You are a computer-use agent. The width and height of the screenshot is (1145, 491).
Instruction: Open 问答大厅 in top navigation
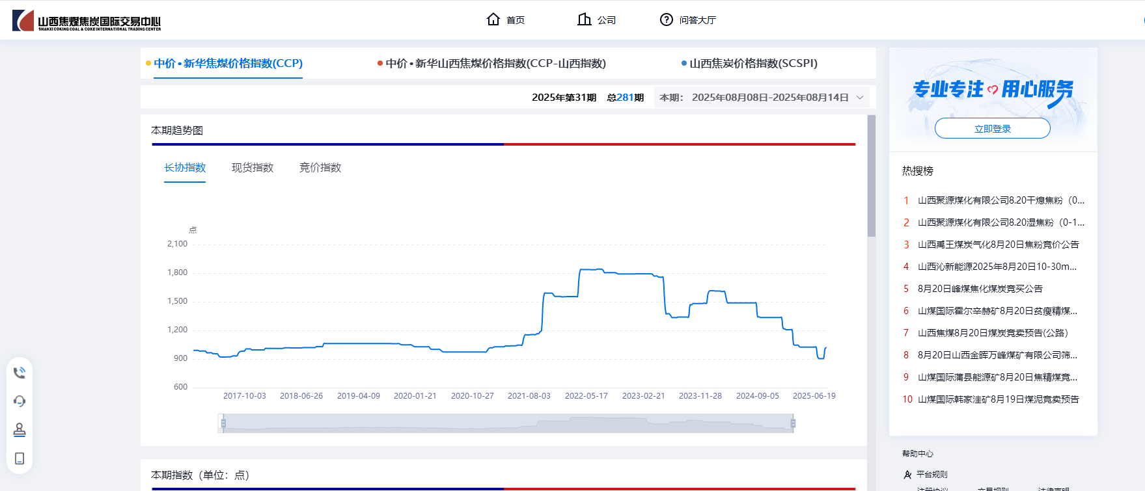coord(698,20)
